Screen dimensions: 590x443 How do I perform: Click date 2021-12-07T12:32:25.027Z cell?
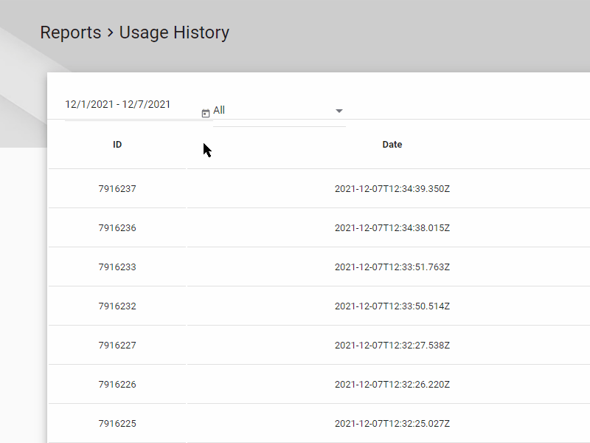392,424
